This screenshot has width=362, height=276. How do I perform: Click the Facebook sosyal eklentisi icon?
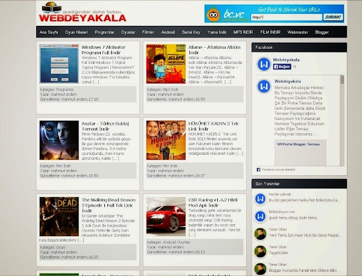point(259,170)
